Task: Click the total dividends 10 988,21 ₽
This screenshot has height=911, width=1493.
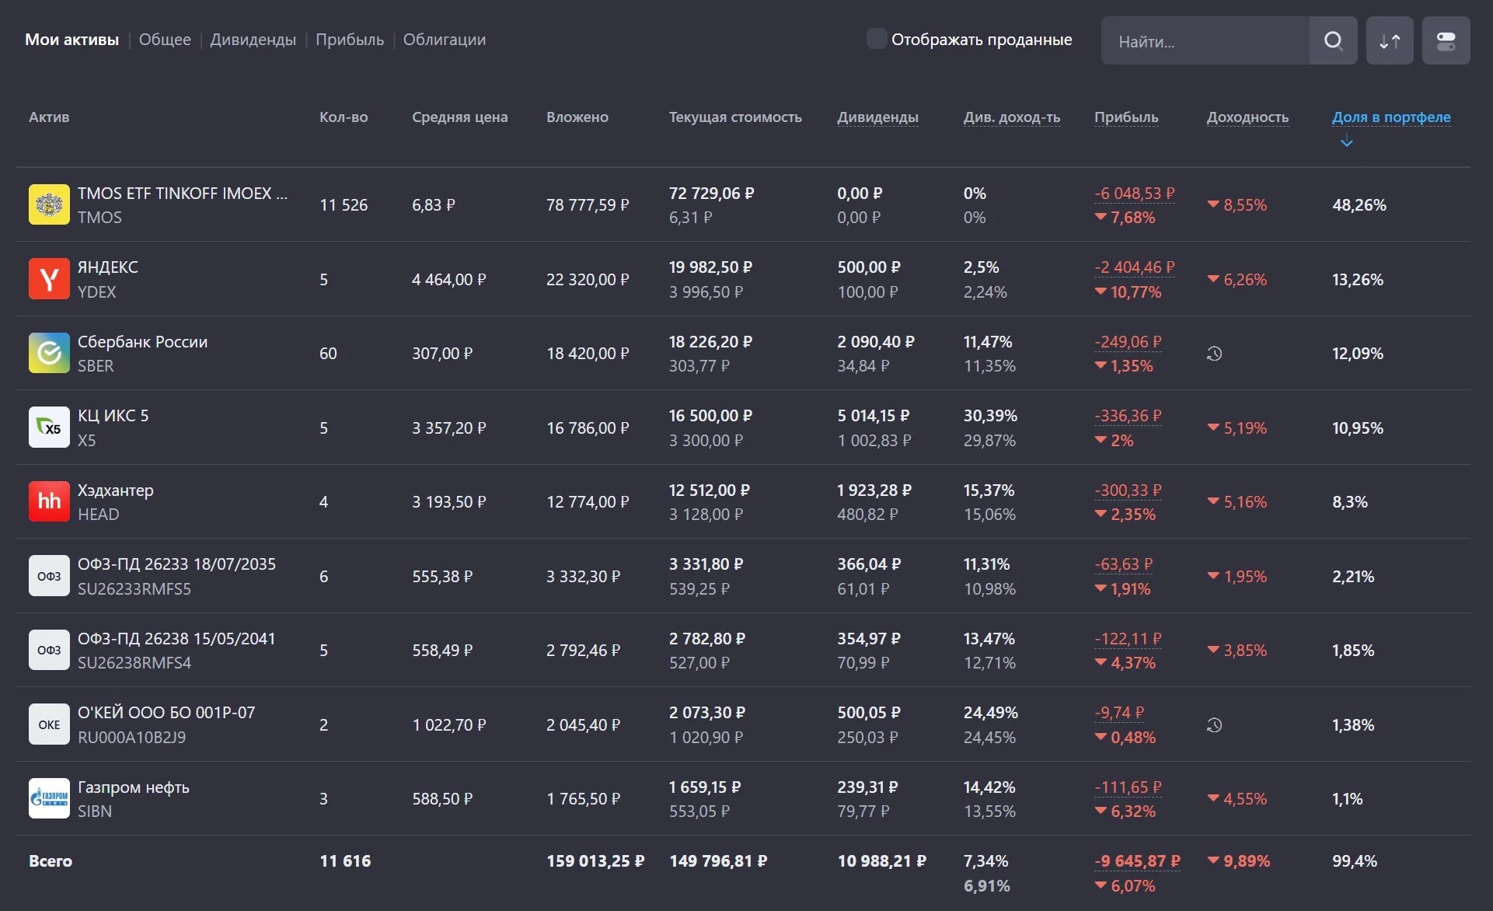Action: (881, 861)
